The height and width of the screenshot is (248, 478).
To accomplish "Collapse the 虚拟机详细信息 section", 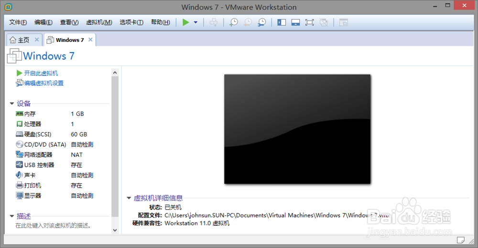I will coord(129,198).
